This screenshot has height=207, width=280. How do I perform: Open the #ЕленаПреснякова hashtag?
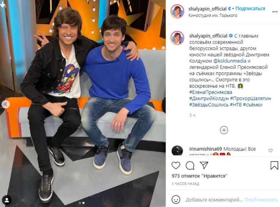(x=211, y=92)
